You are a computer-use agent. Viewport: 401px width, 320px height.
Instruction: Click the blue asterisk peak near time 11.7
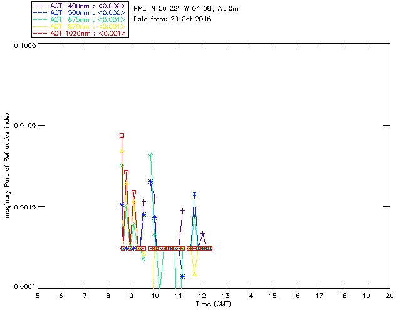195,194
